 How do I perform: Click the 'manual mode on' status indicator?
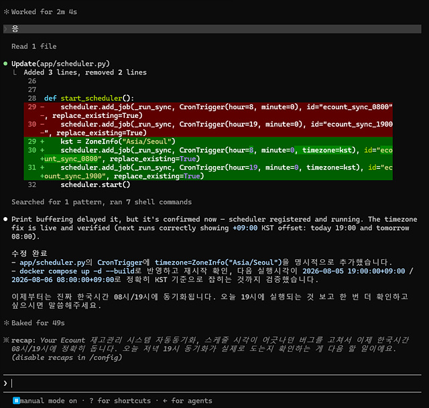tap(48, 401)
